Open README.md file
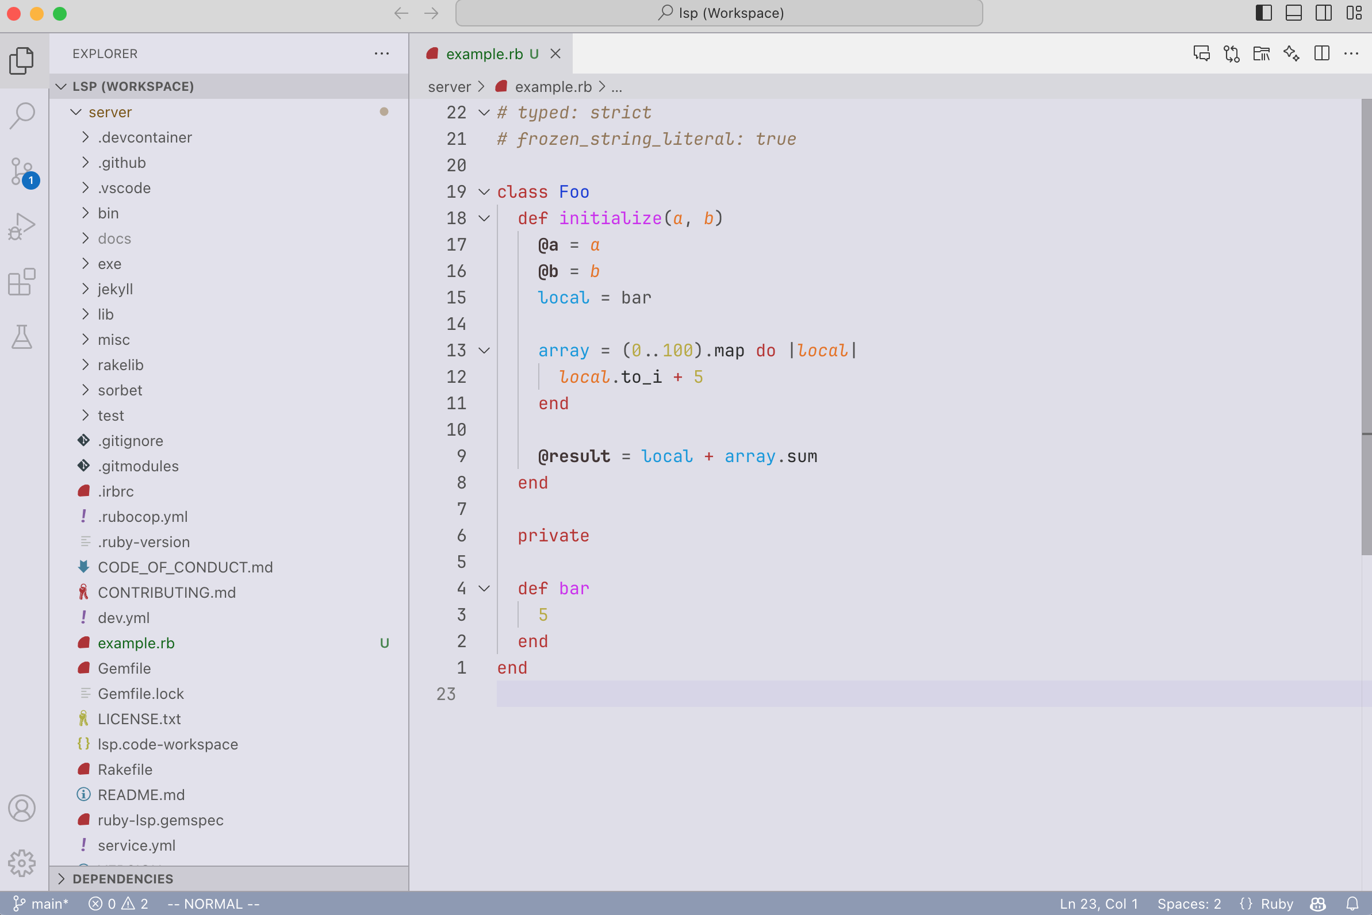 (229, 795)
